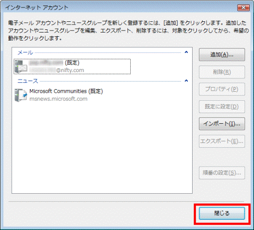Click the インポート(I)... button
This screenshot has width=254, height=230.
tap(222, 124)
